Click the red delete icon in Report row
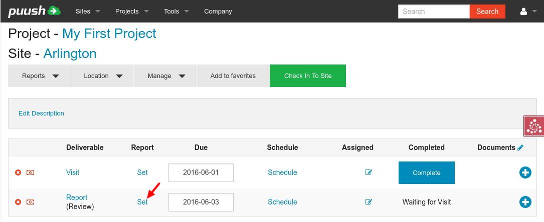544x222 pixels. 18,202
